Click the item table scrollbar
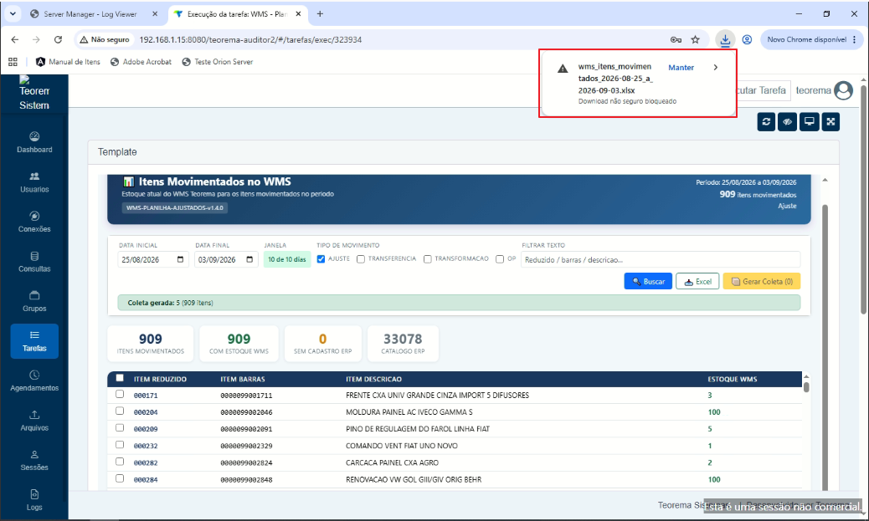Viewport: 869px width, 521px height. pyautogui.click(x=806, y=387)
